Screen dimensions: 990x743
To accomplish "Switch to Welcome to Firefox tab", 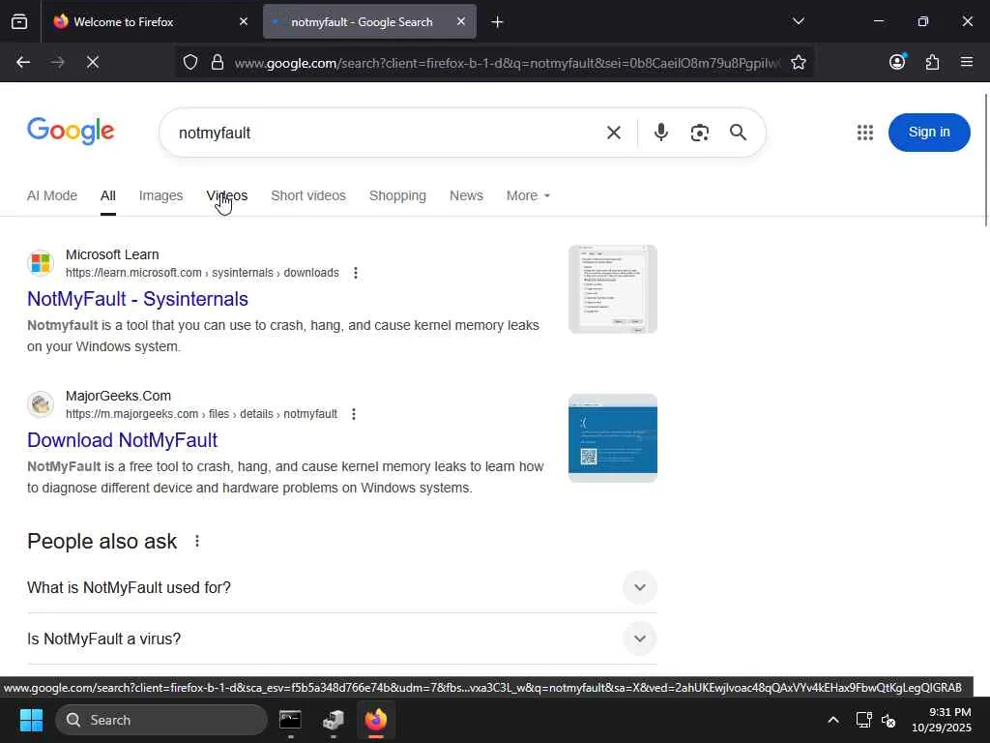I will [x=148, y=21].
